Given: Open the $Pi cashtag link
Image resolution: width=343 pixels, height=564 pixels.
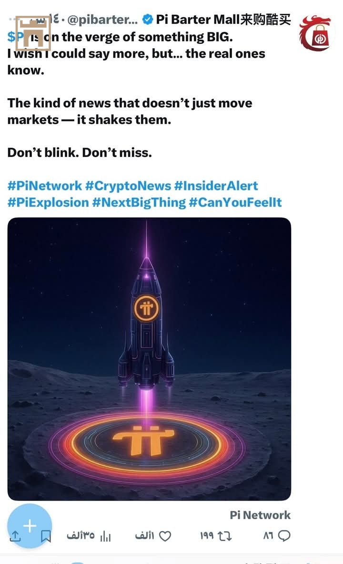Looking at the screenshot, I should click(16, 37).
